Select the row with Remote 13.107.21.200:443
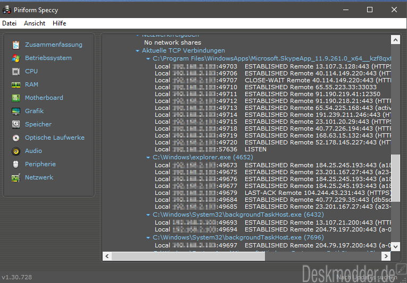Screen dimensions: 407x283 (x=272, y=222)
